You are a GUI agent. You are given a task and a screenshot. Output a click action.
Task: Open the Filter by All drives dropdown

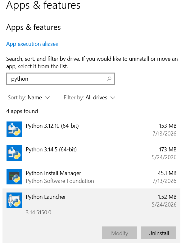tap(89, 97)
